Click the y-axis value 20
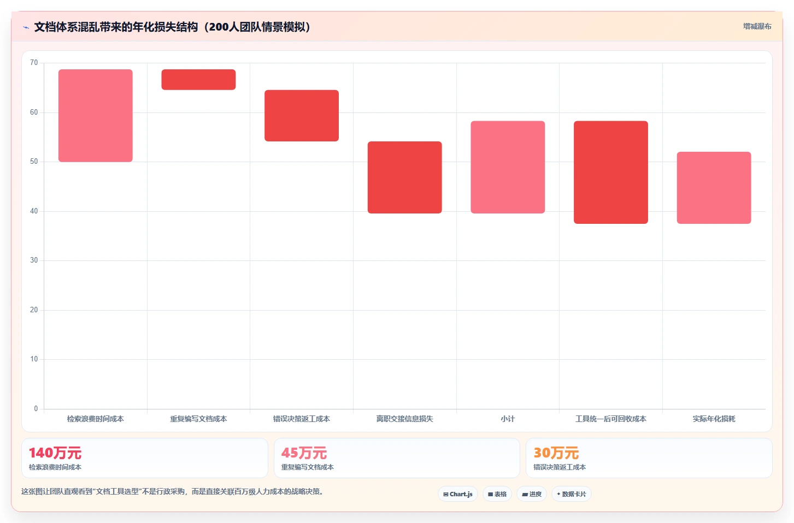Screen dimensions: 794x523 34,310
